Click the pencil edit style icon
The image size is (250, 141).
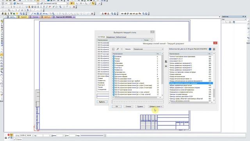pyautogui.click(x=118, y=49)
